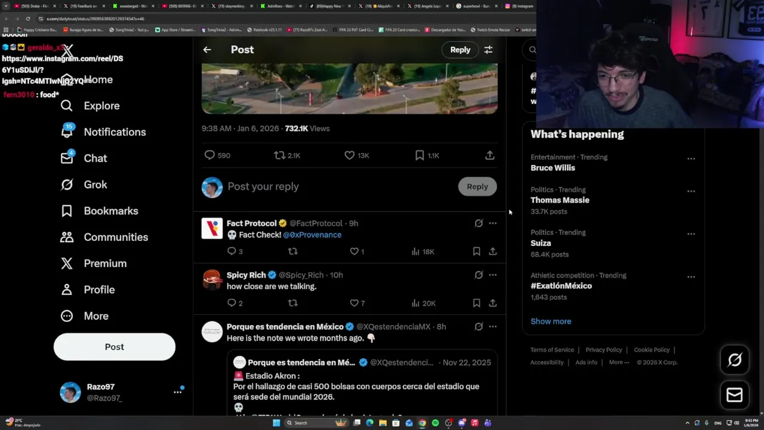Open the Privacy Policy link
764x430 pixels.
(604, 350)
